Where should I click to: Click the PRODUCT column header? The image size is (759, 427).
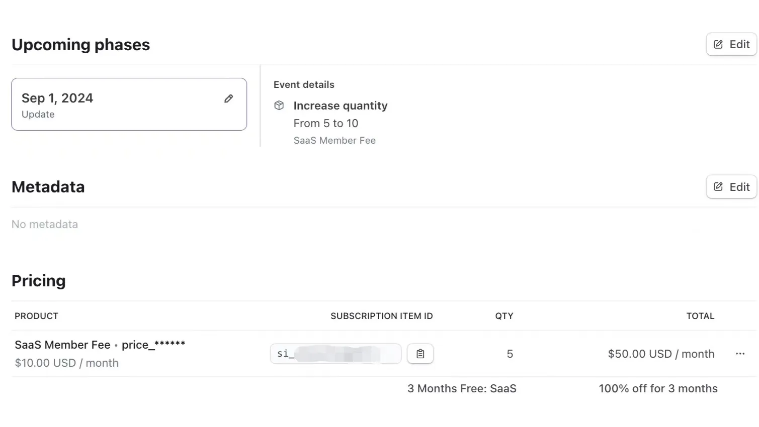point(36,316)
